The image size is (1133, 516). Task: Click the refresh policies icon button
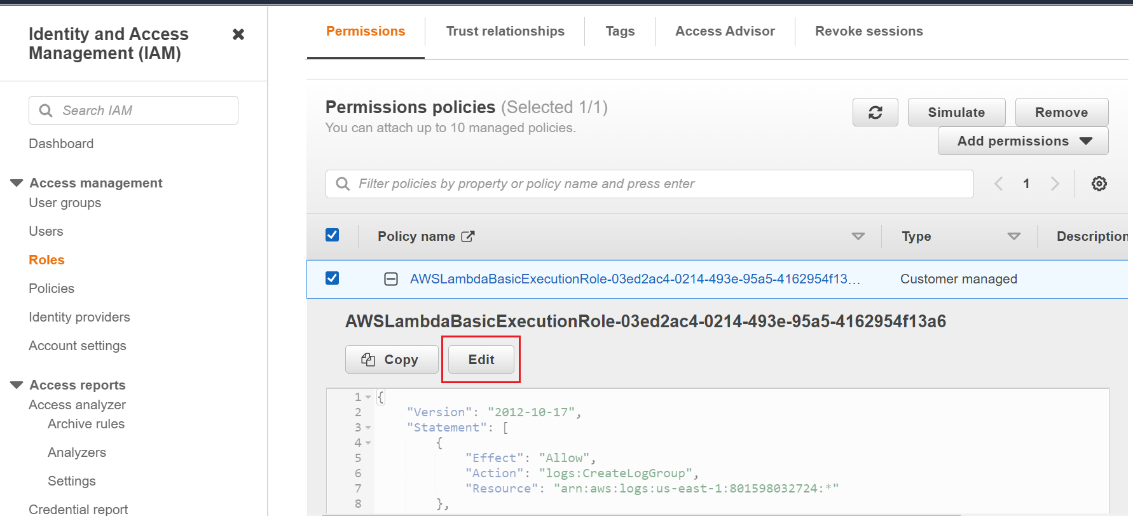point(876,112)
